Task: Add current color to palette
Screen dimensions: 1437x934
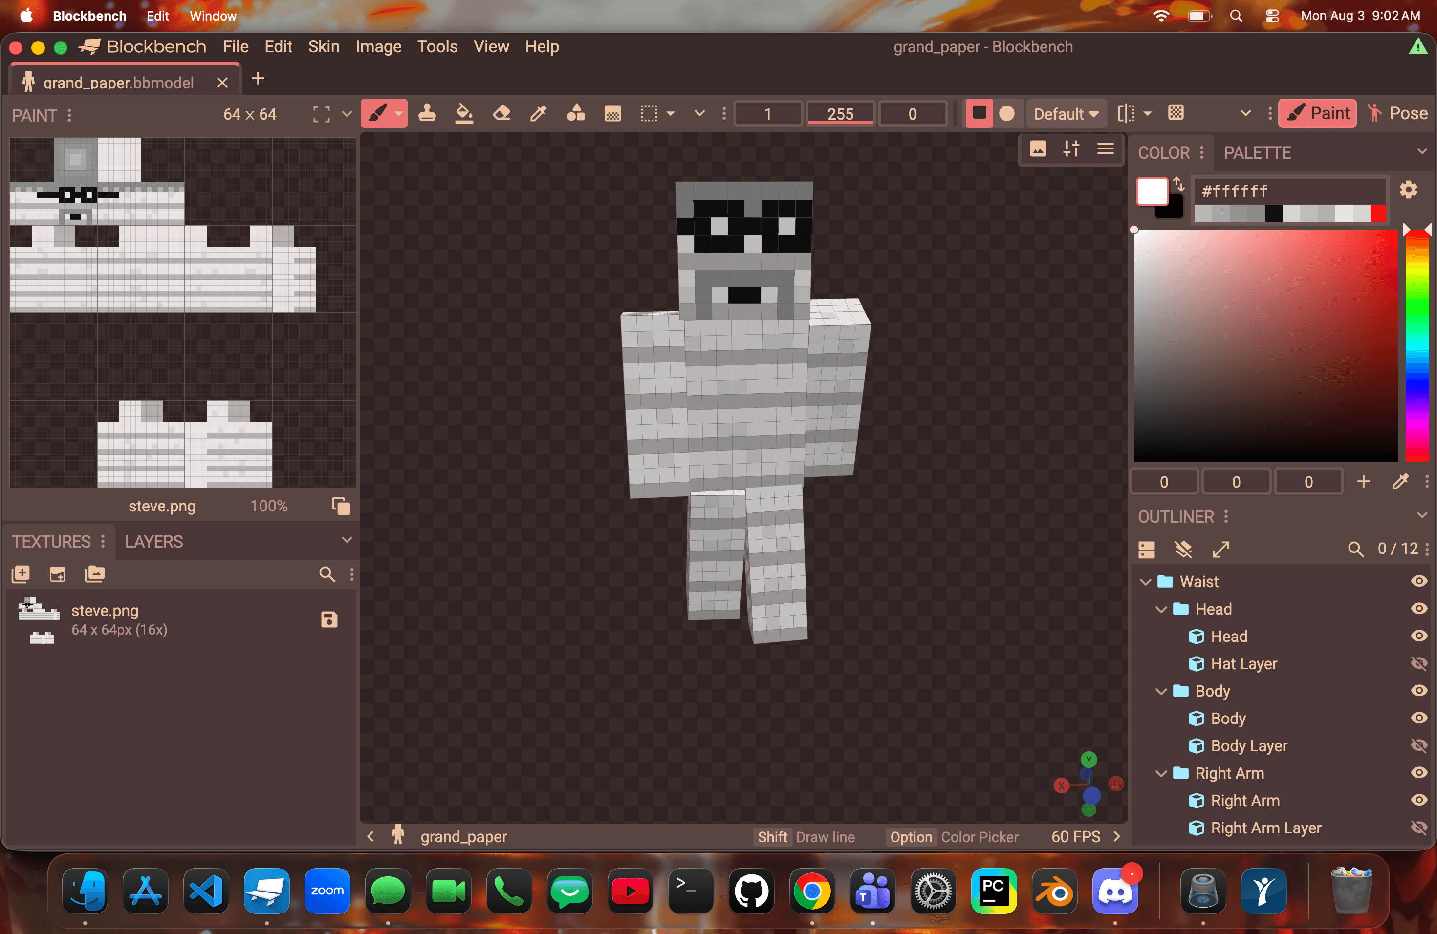Action: click(x=1363, y=482)
